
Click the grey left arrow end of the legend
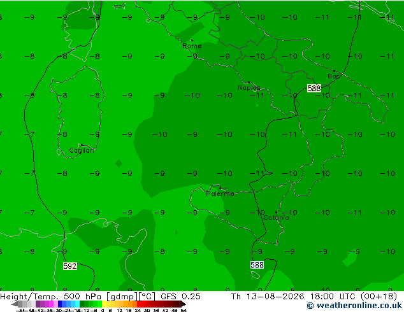(x=15, y=304)
